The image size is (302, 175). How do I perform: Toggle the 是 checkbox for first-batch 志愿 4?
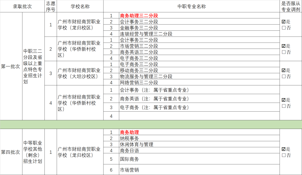(x=284, y=100)
